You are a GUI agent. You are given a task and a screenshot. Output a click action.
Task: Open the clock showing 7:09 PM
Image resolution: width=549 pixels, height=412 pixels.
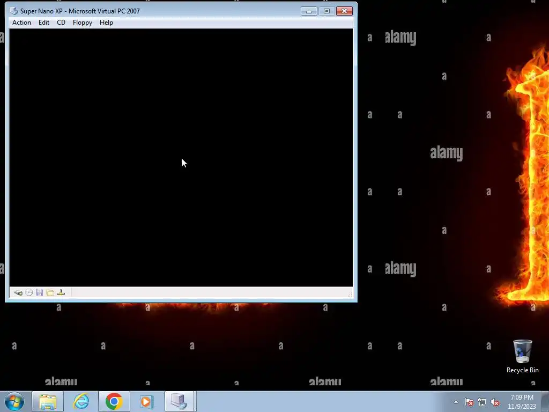tap(522, 402)
